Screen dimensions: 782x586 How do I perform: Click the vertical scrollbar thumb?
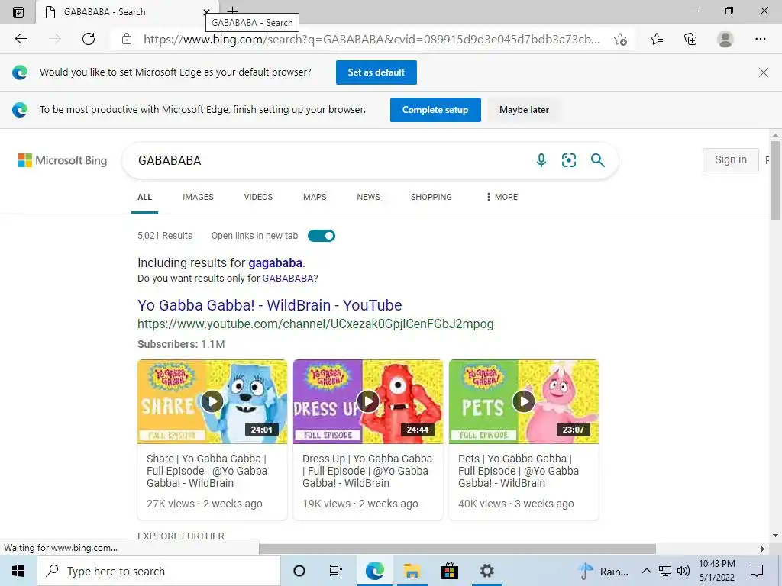pos(775,180)
